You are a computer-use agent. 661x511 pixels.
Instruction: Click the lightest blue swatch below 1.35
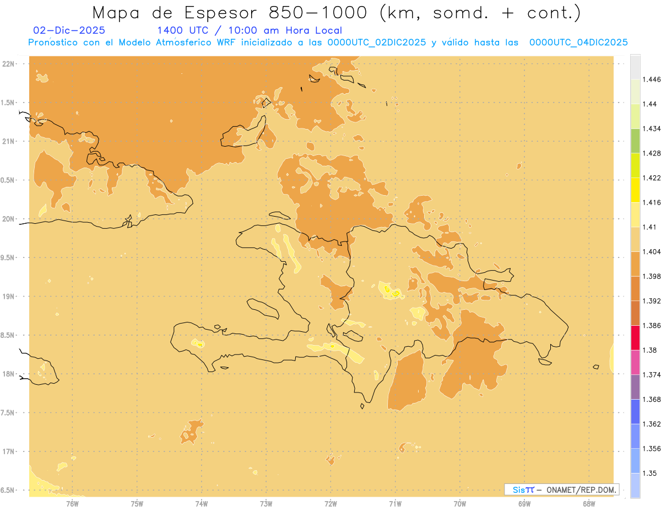click(x=635, y=485)
